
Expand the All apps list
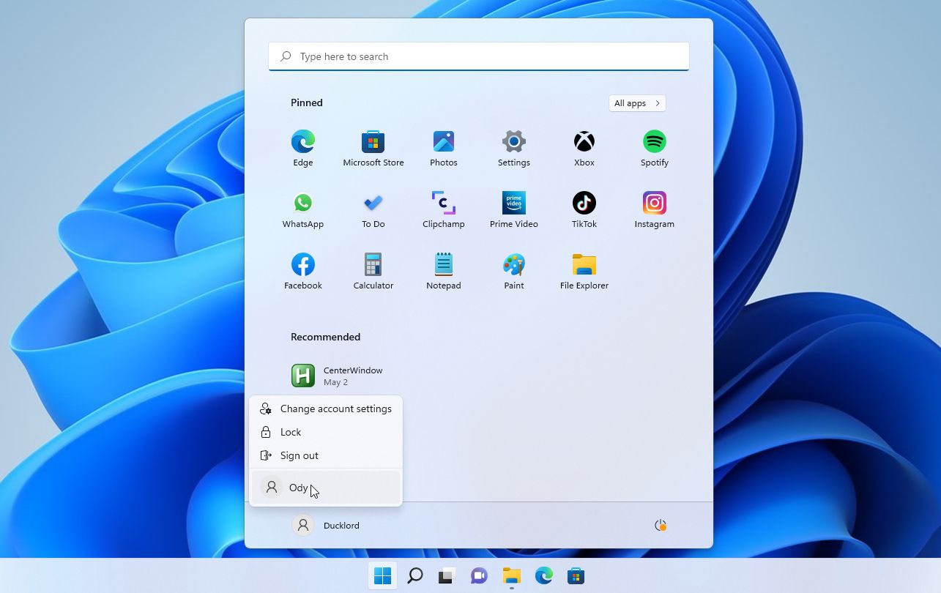[637, 103]
